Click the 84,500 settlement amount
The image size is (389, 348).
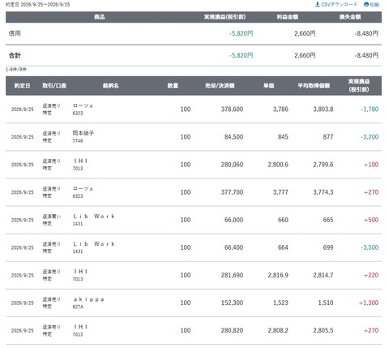click(233, 137)
